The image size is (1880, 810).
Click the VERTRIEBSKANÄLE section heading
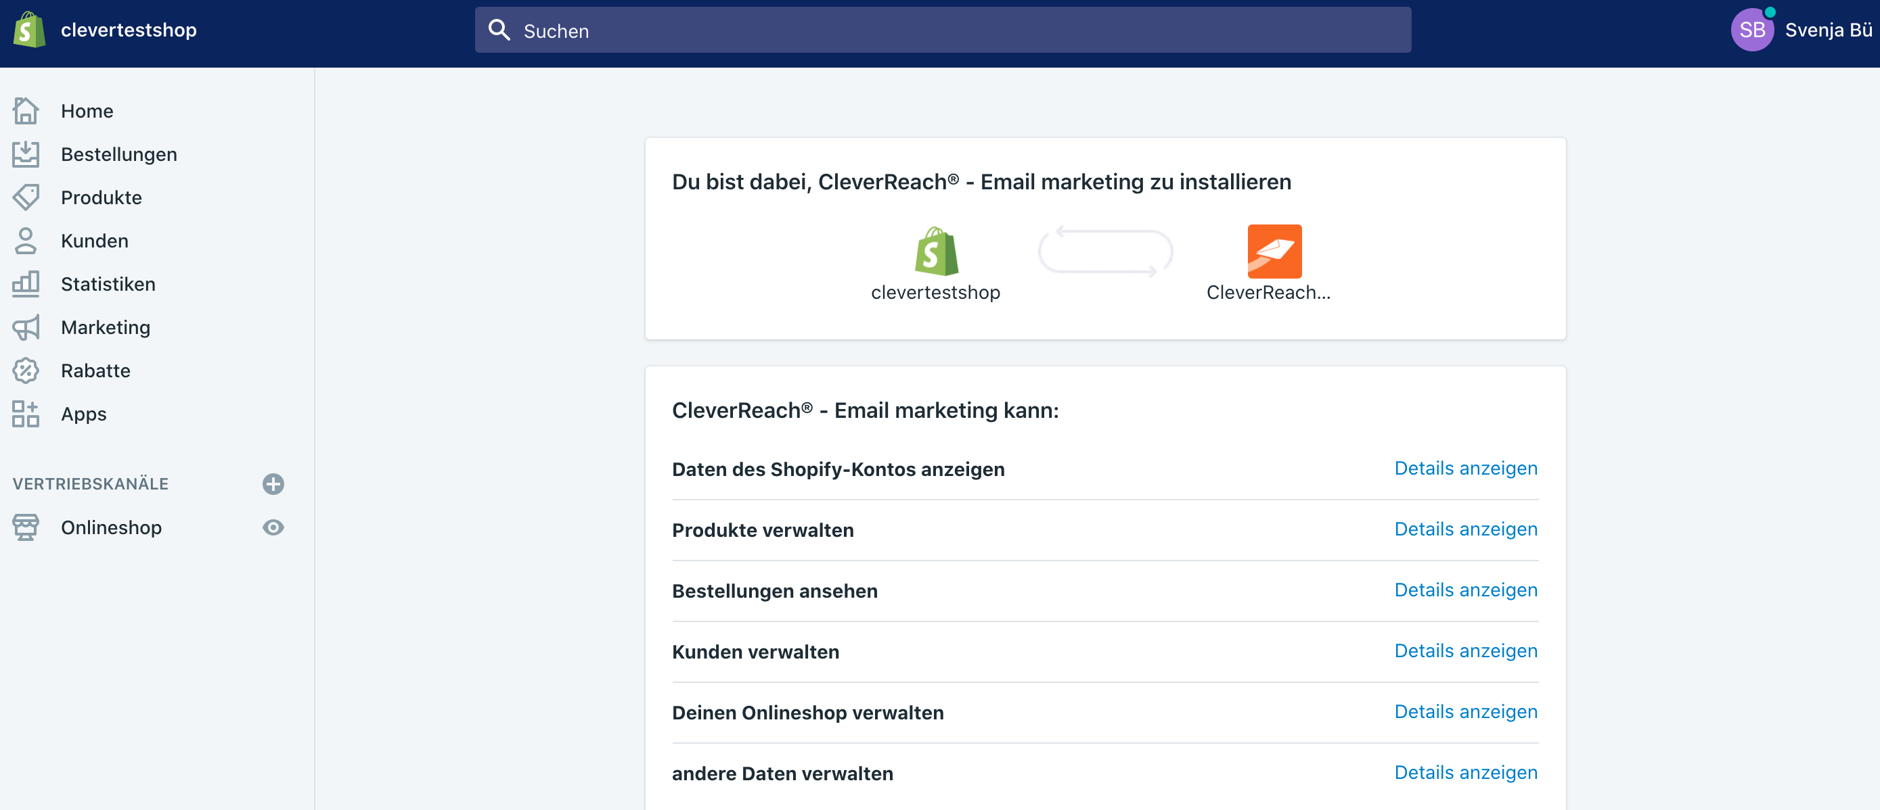pyautogui.click(x=91, y=484)
